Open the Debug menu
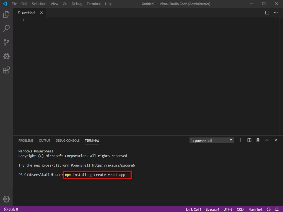The width and height of the screenshot is (283, 212). [x=77, y=4]
